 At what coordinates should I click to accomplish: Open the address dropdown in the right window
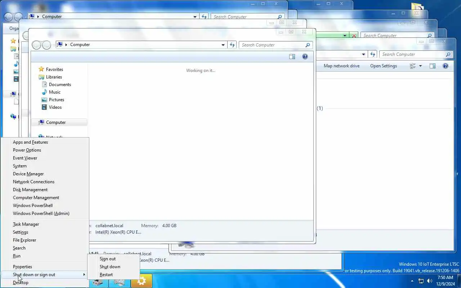pos(363,54)
